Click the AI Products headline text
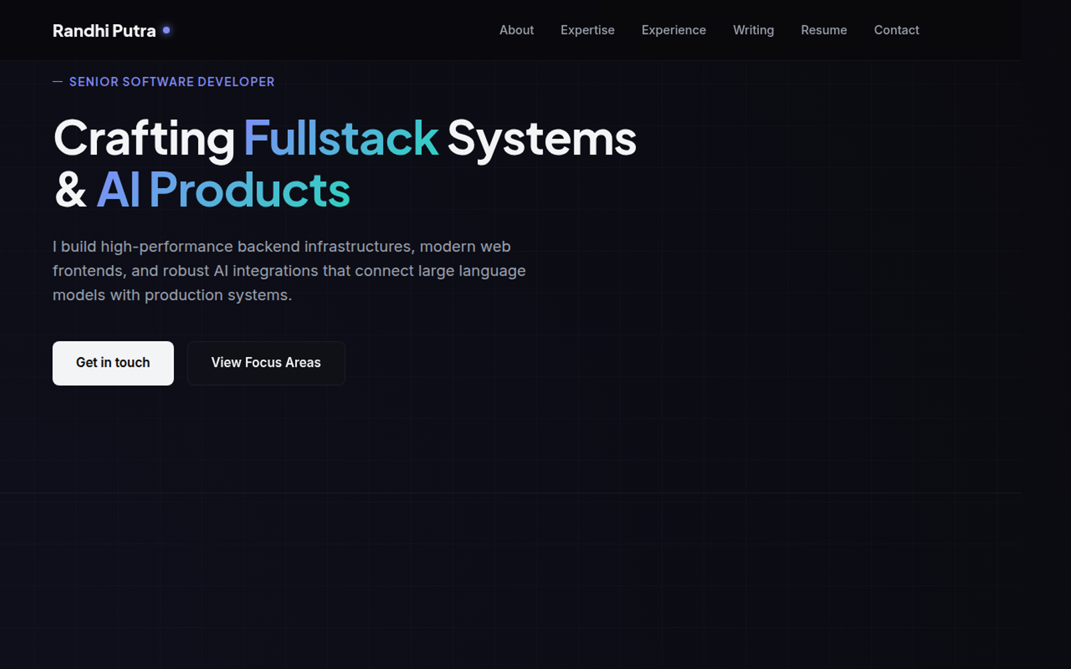The height and width of the screenshot is (669, 1071). 223,190
